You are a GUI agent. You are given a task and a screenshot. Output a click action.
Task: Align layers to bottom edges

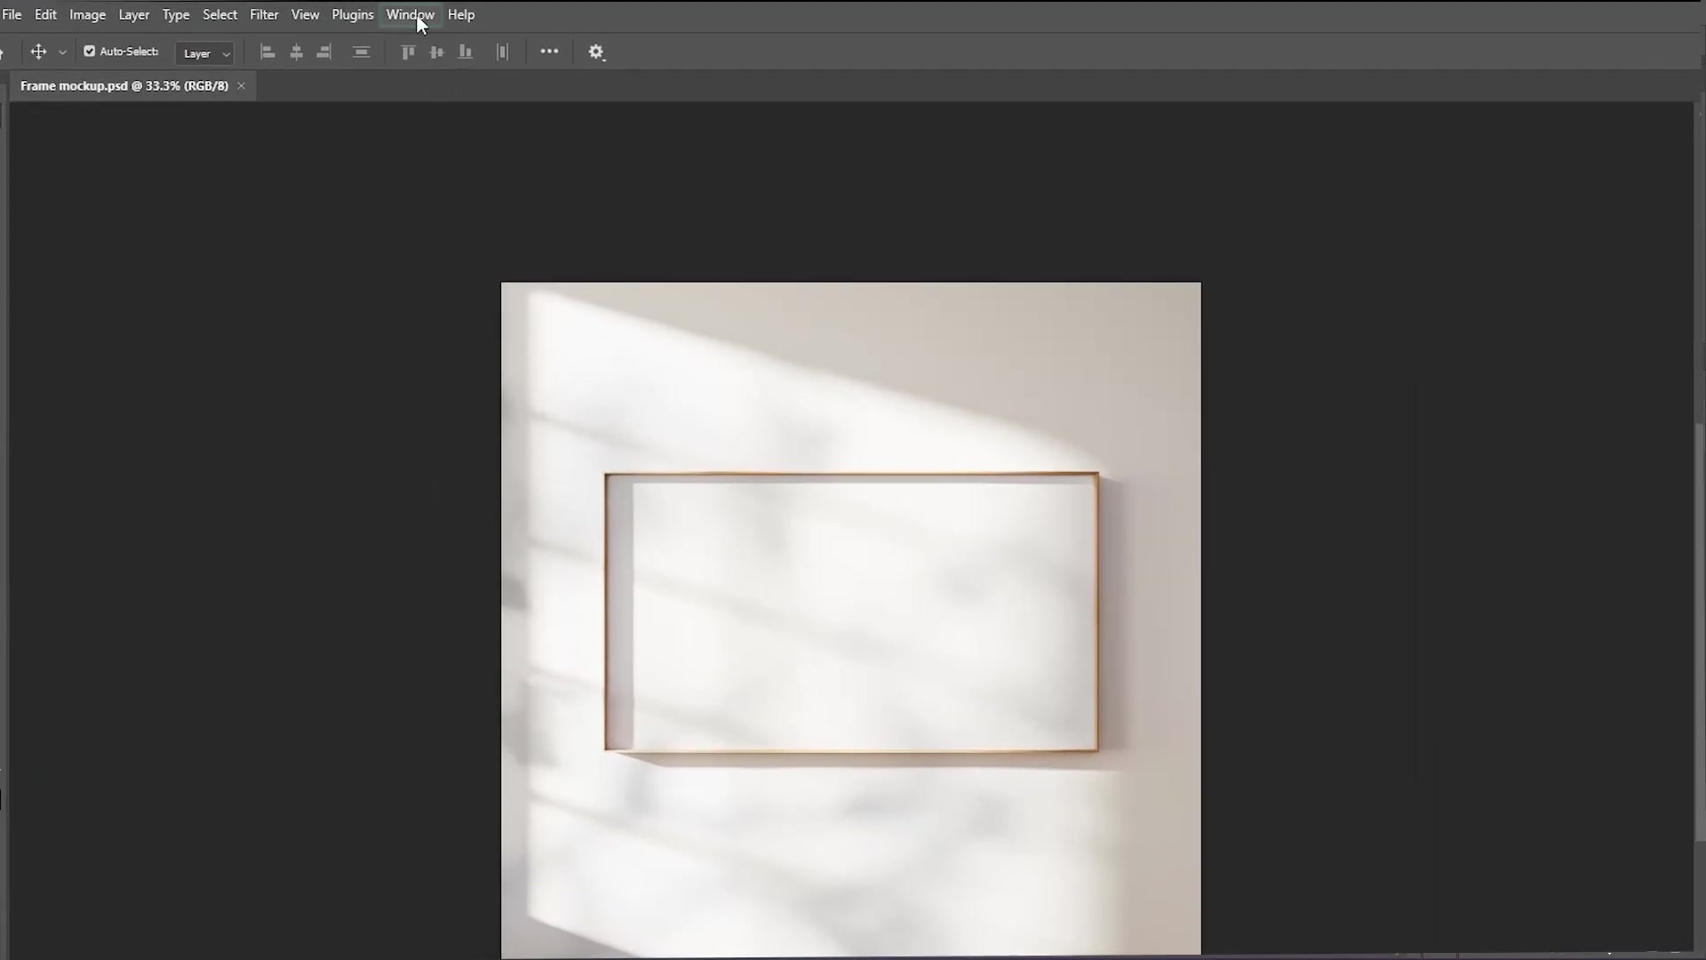(x=465, y=52)
